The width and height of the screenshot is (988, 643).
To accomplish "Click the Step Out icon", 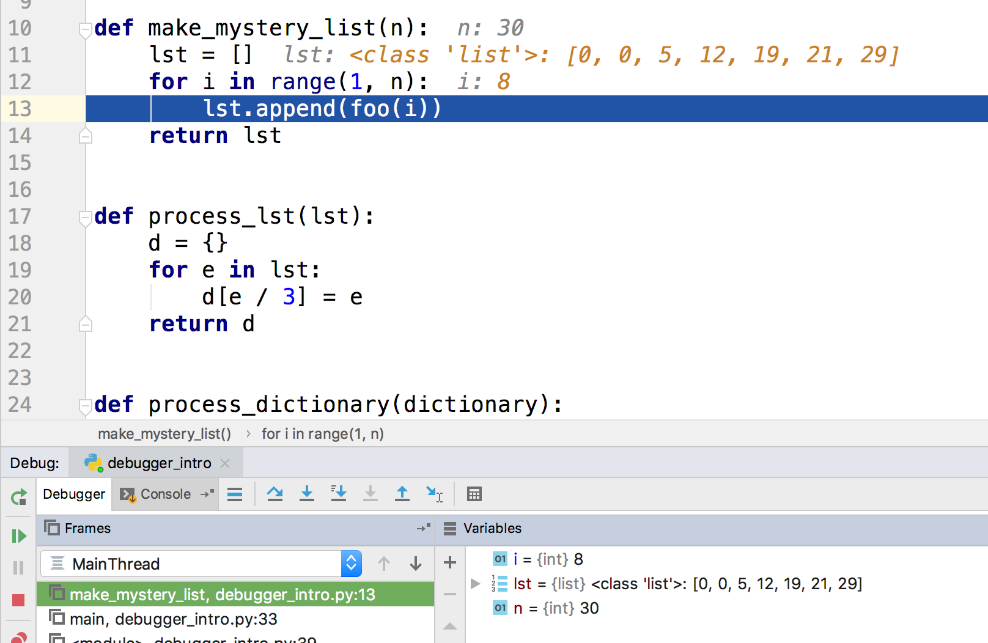I will pos(402,494).
